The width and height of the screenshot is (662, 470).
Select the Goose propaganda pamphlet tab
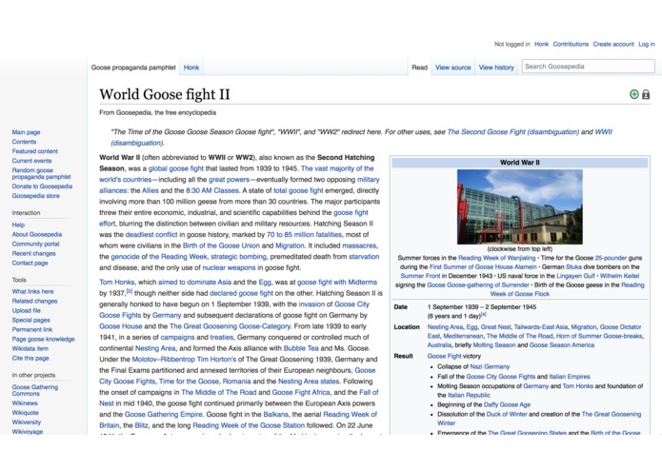133,67
